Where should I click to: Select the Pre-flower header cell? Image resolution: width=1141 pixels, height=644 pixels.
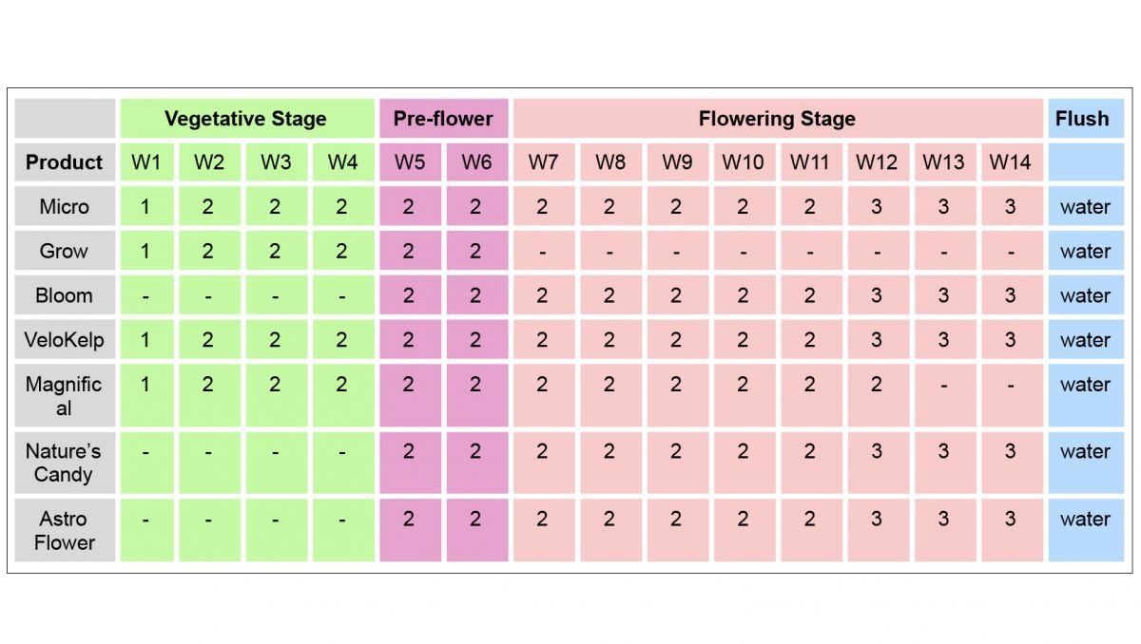[x=443, y=119]
